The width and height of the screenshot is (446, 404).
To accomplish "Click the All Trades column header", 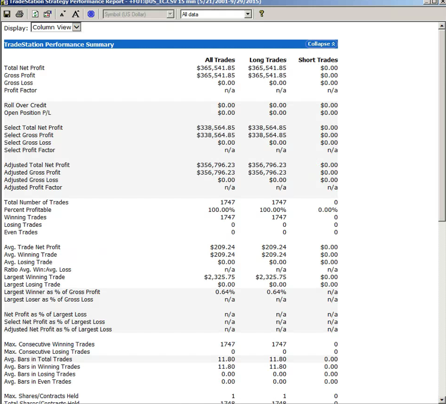I will pyautogui.click(x=220, y=60).
